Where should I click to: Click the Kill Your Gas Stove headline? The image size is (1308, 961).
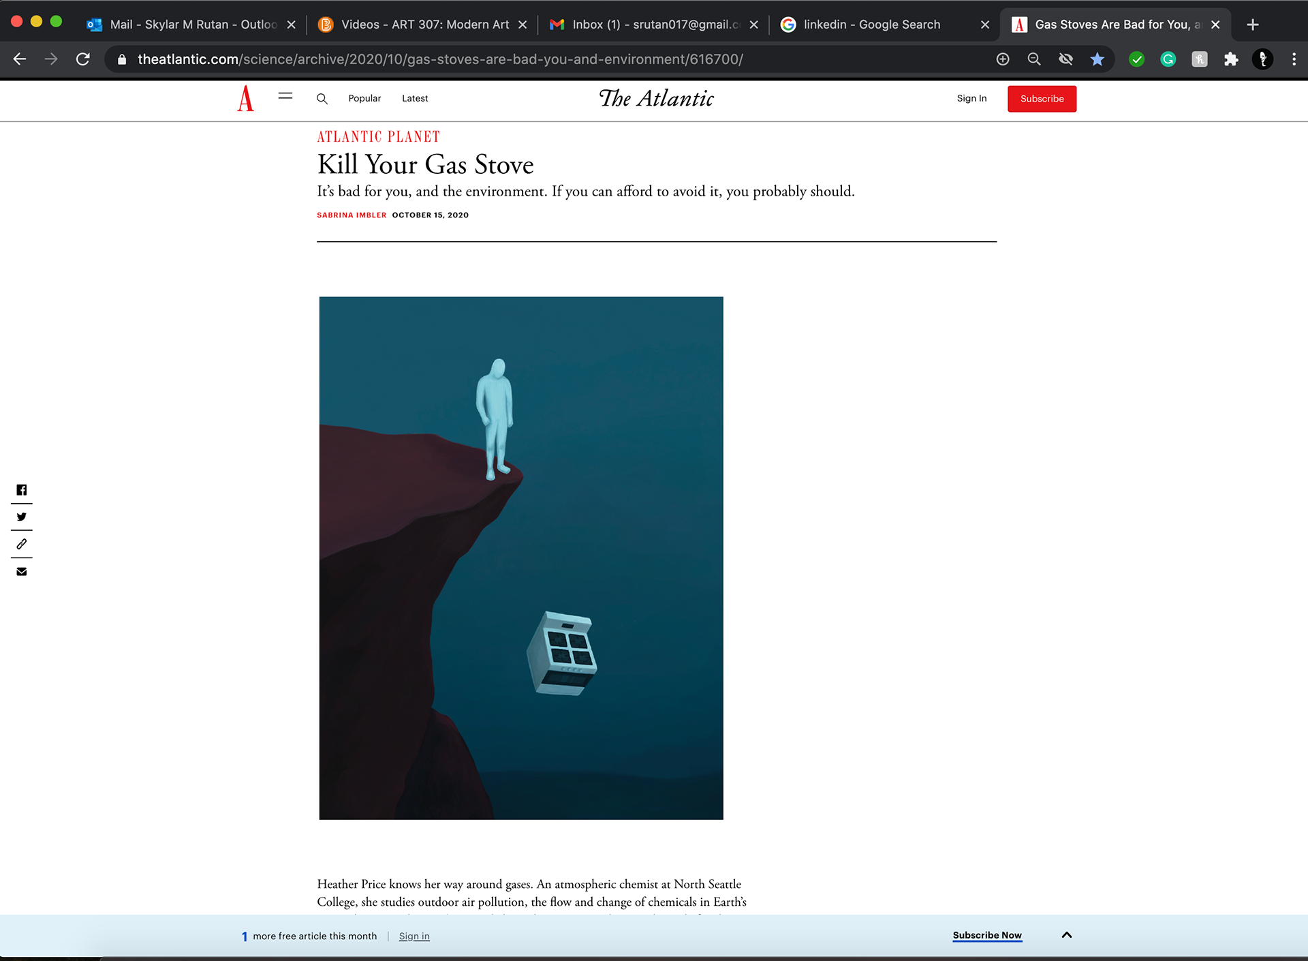click(425, 165)
